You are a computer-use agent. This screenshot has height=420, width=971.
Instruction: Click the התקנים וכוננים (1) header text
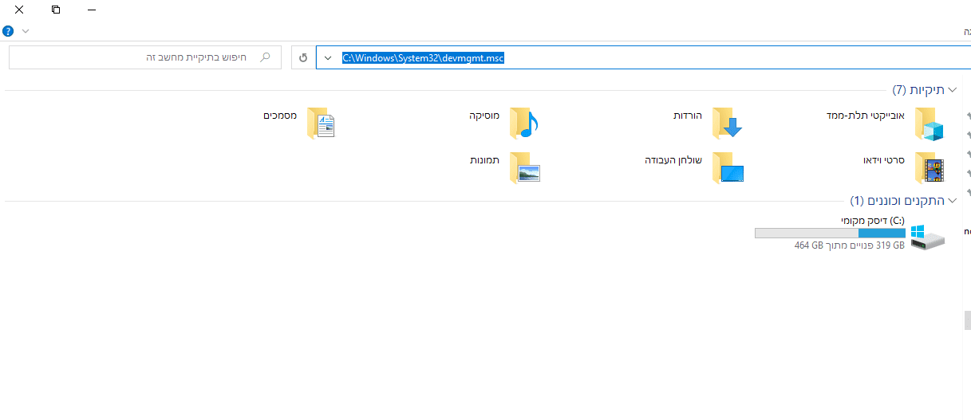click(x=897, y=200)
